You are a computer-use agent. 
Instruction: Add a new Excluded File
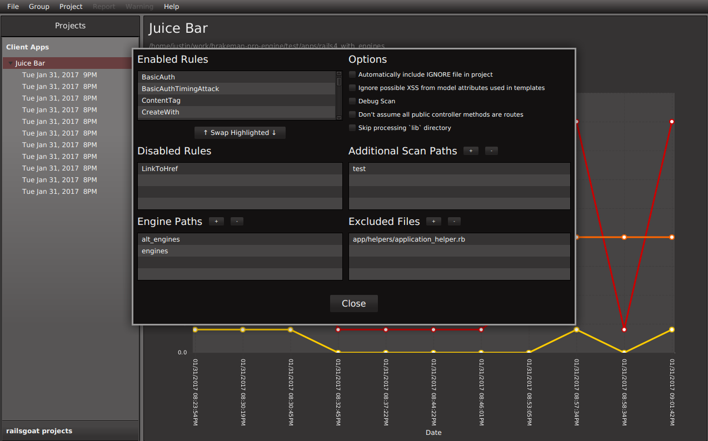[433, 222]
